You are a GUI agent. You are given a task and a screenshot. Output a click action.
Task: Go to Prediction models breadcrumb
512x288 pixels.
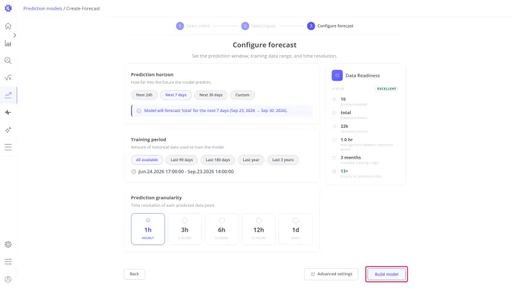[43, 8]
